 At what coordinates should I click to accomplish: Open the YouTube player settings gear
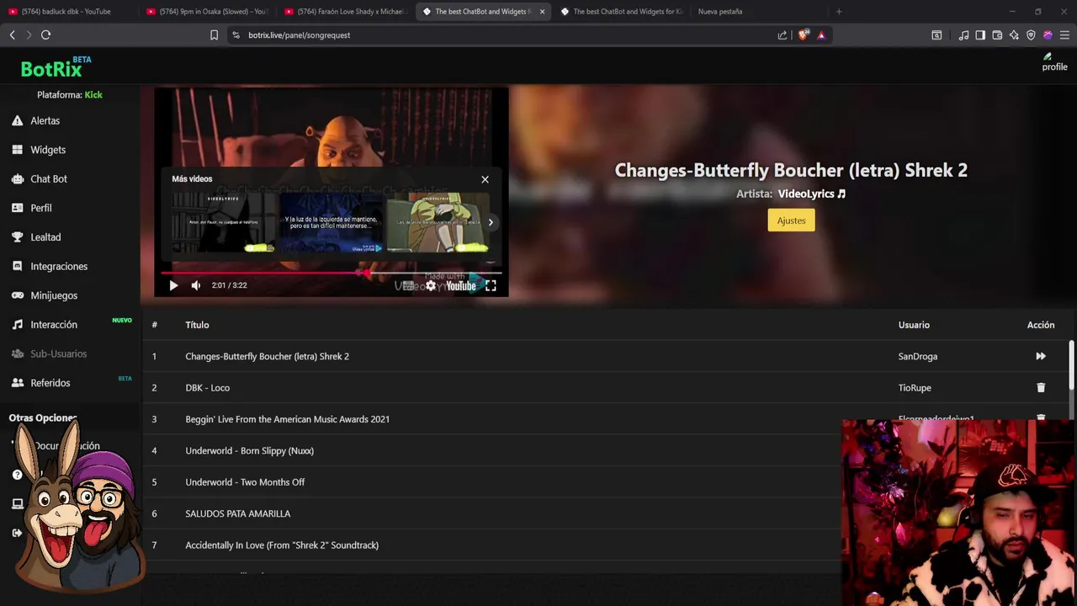431,286
